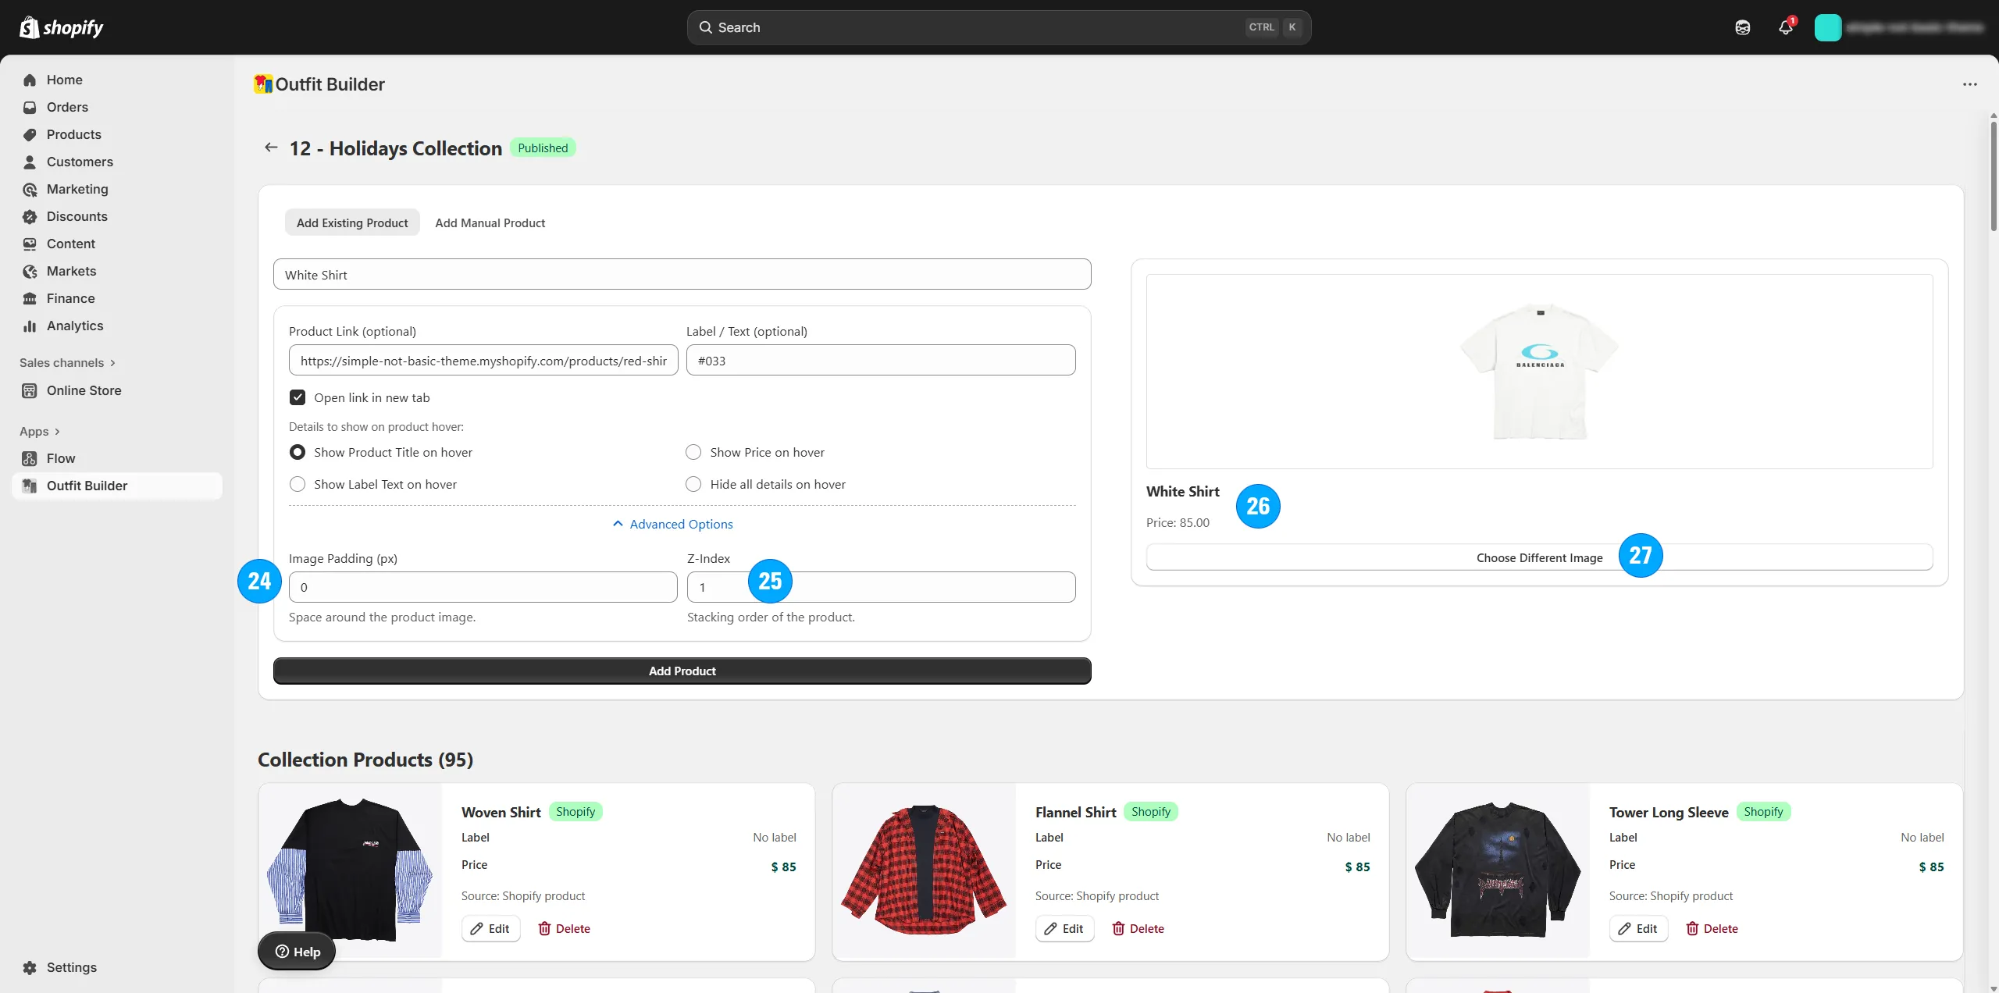Open the Help widget

pyautogui.click(x=297, y=951)
